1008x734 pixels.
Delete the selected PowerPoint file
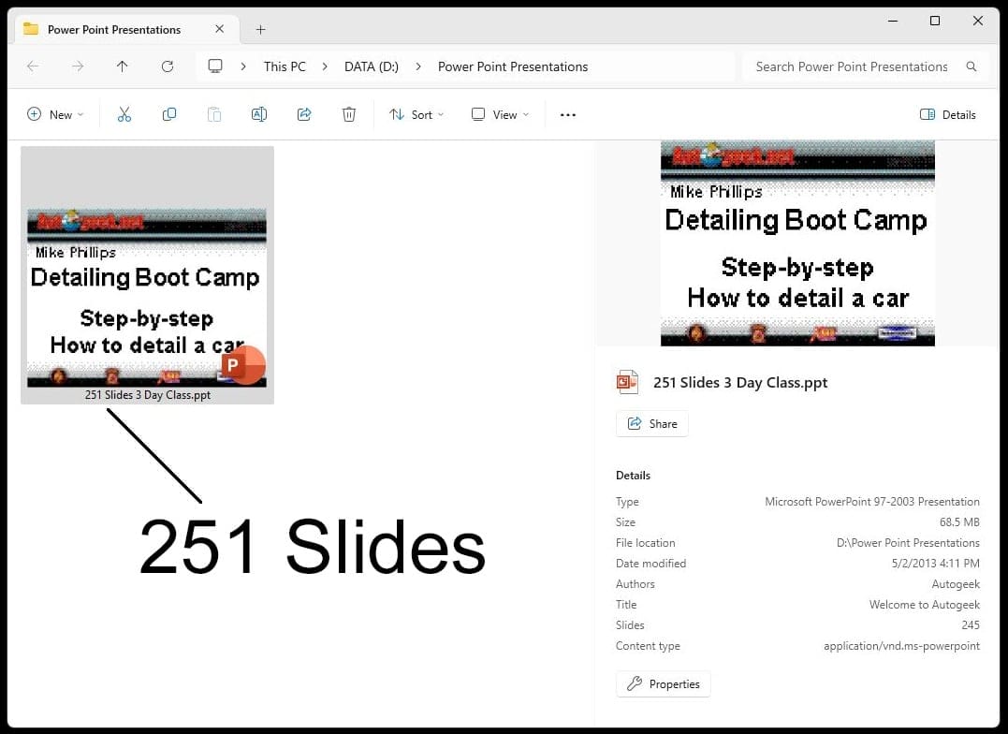coord(348,113)
